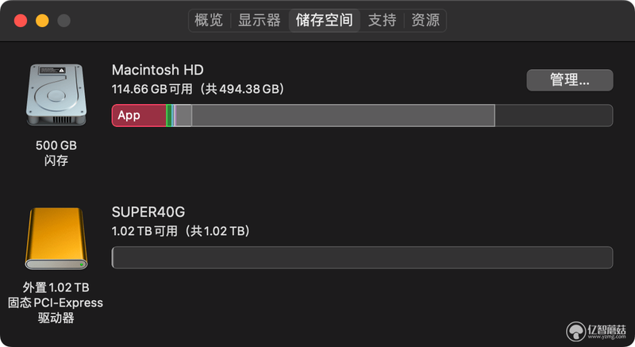Click the red App segment of storage bar

click(x=139, y=115)
